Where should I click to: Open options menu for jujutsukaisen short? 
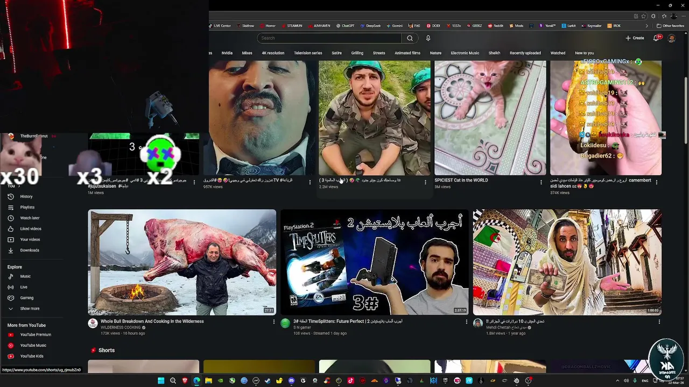tap(194, 182)
